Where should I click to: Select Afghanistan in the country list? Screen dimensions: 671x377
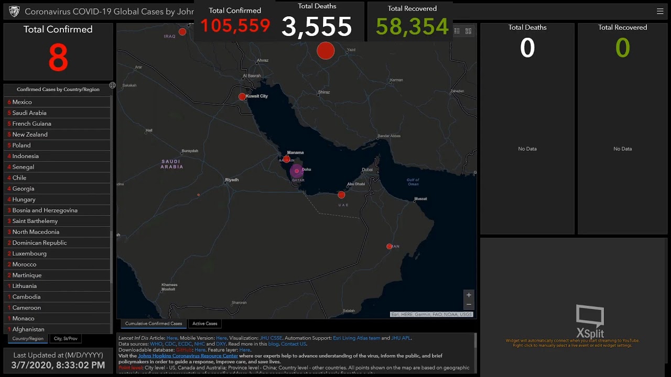point(58,329)
